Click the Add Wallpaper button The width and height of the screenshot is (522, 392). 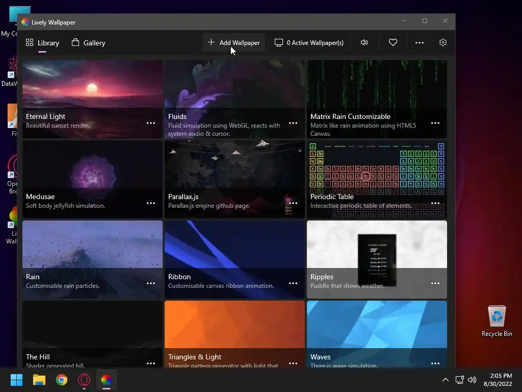click(233, 43)
